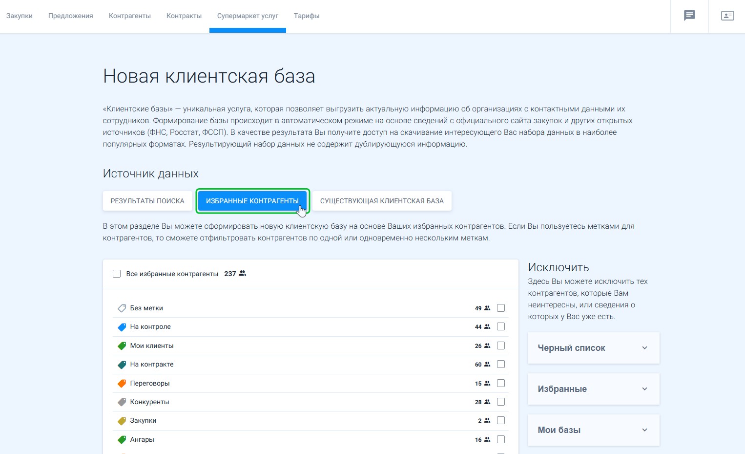Viewport: 745px width, 454px height.
Task: Click the count 49 in Без метки row
Action: pyautogui.click(x=478, y=308)
